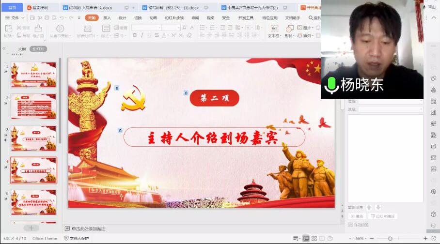440x244 pixels.
Task: Switch panel to 大纲 outline view
Action: click(22, 49)
